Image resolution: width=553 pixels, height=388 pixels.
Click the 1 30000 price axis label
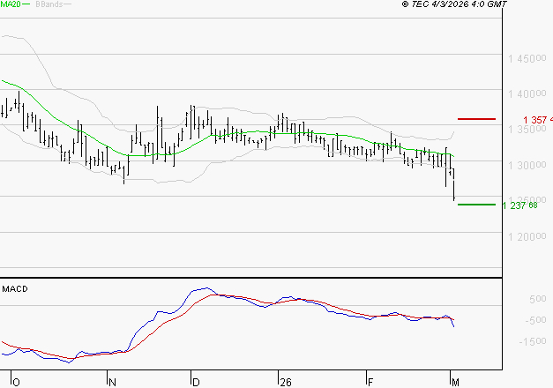tap(527, 165)
